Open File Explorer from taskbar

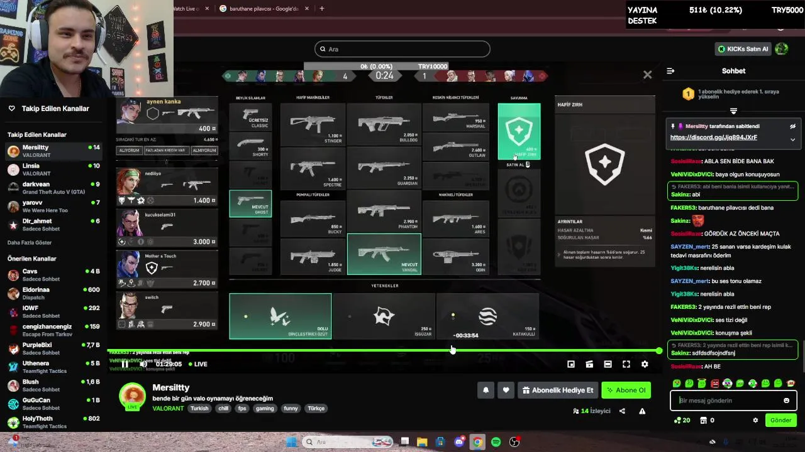click(422, 442)
